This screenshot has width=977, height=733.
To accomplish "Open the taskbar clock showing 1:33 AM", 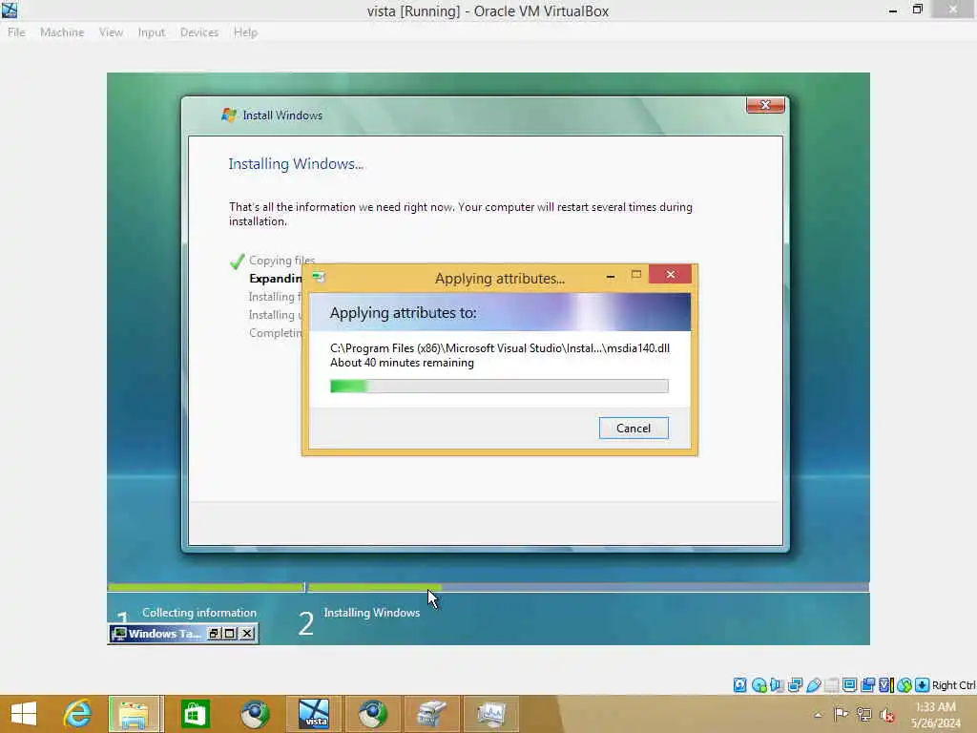I will point(935,715).
